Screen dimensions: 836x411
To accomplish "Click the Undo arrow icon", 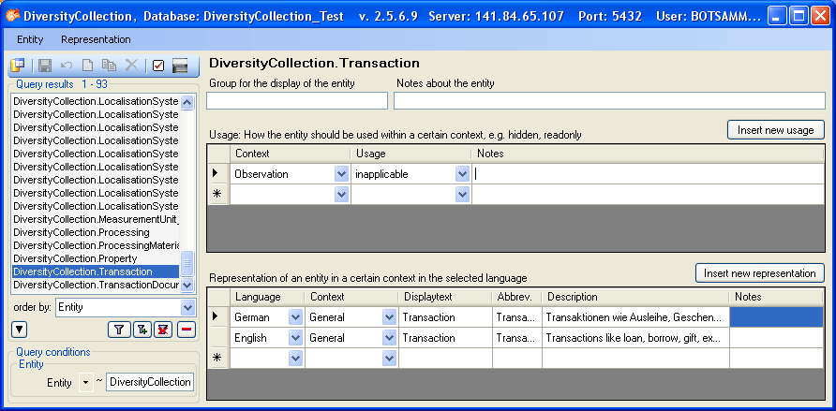I will pos(67,66).
